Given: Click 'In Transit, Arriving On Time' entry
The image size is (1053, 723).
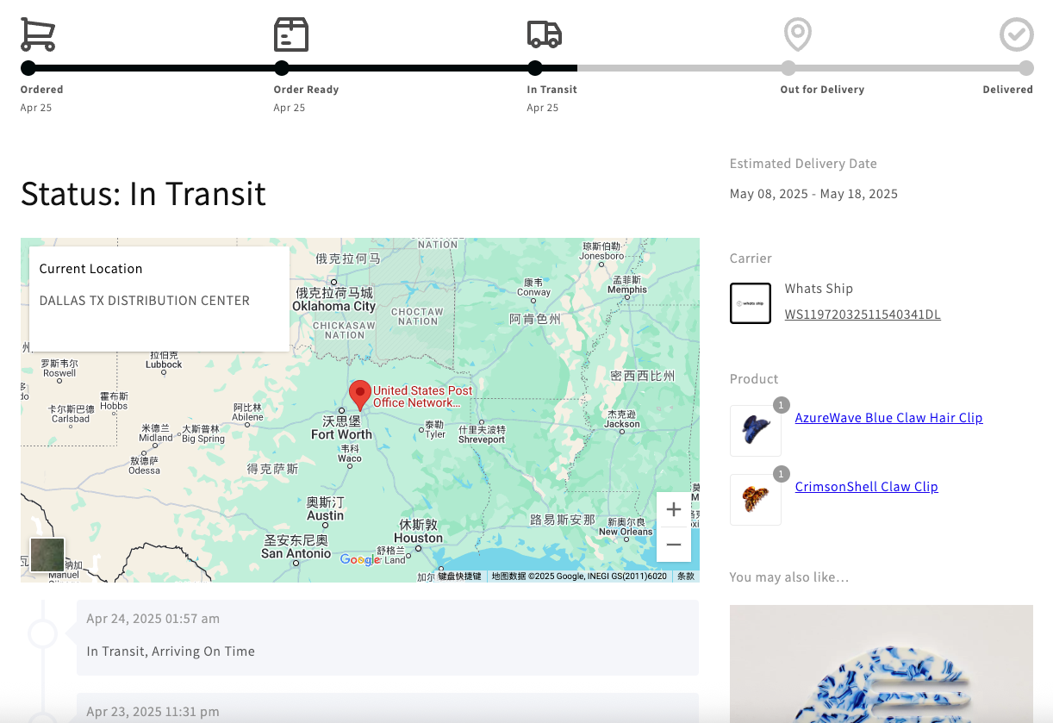Looking at the screenshot, I should 171,651.
